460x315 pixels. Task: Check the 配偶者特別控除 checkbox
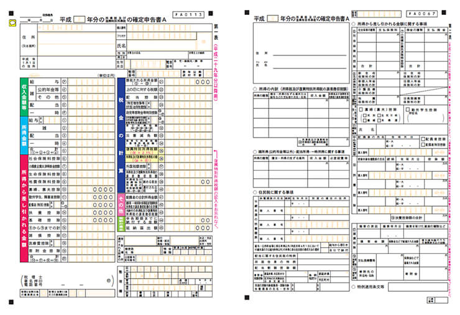click(x=423, y=144)
